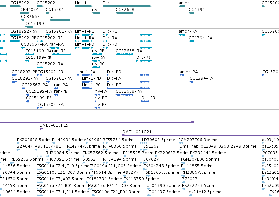Image resolution: width=279 pixels, height=197 pixels.
Task: Open the Dlic-RD transcript label
Action: [110, 44]
